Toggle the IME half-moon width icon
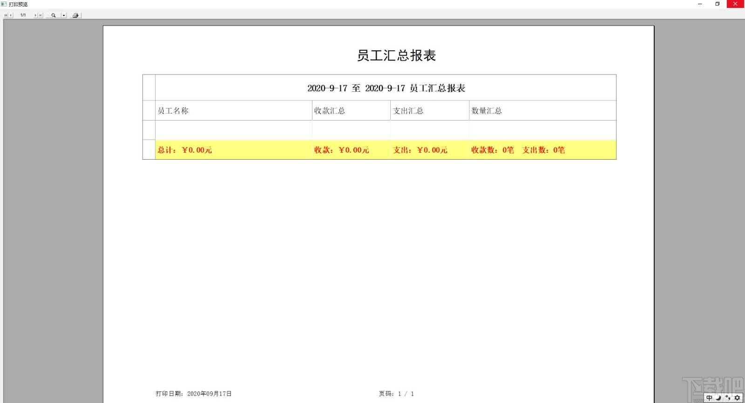Screen dimensions: 745x403 click(x=718, y=398)
